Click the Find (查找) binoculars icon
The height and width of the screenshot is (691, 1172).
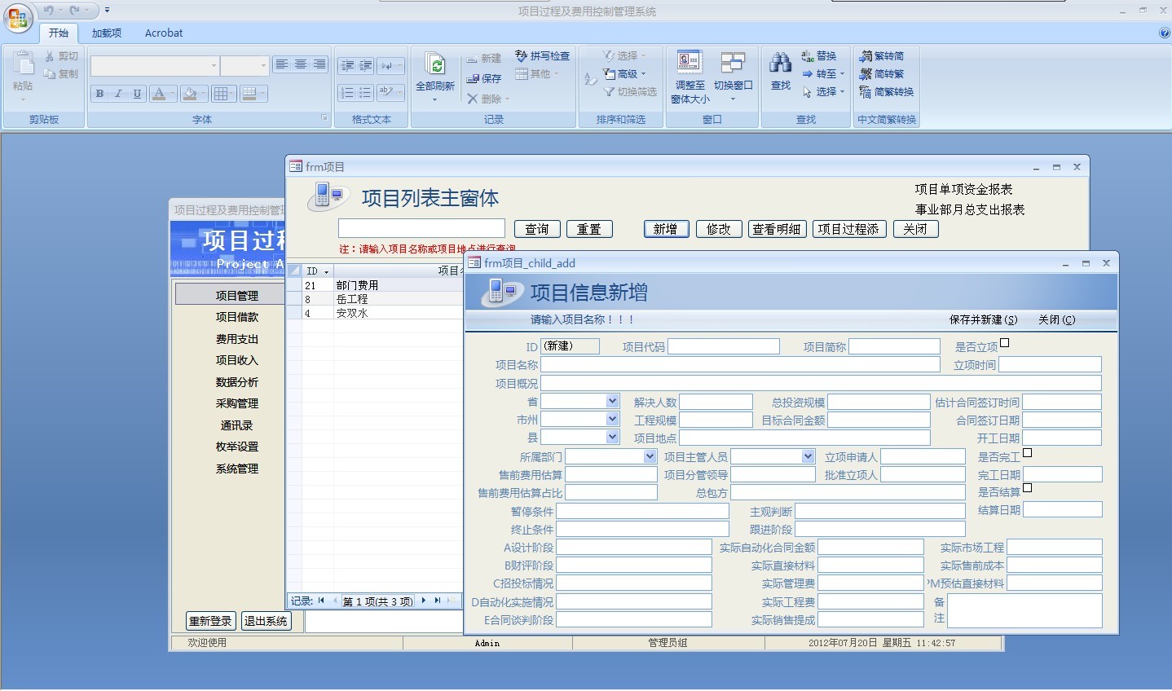781,64
